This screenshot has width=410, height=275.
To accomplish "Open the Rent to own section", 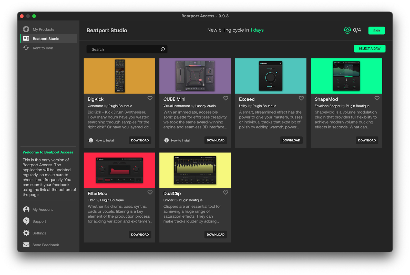I will [43, 48].
